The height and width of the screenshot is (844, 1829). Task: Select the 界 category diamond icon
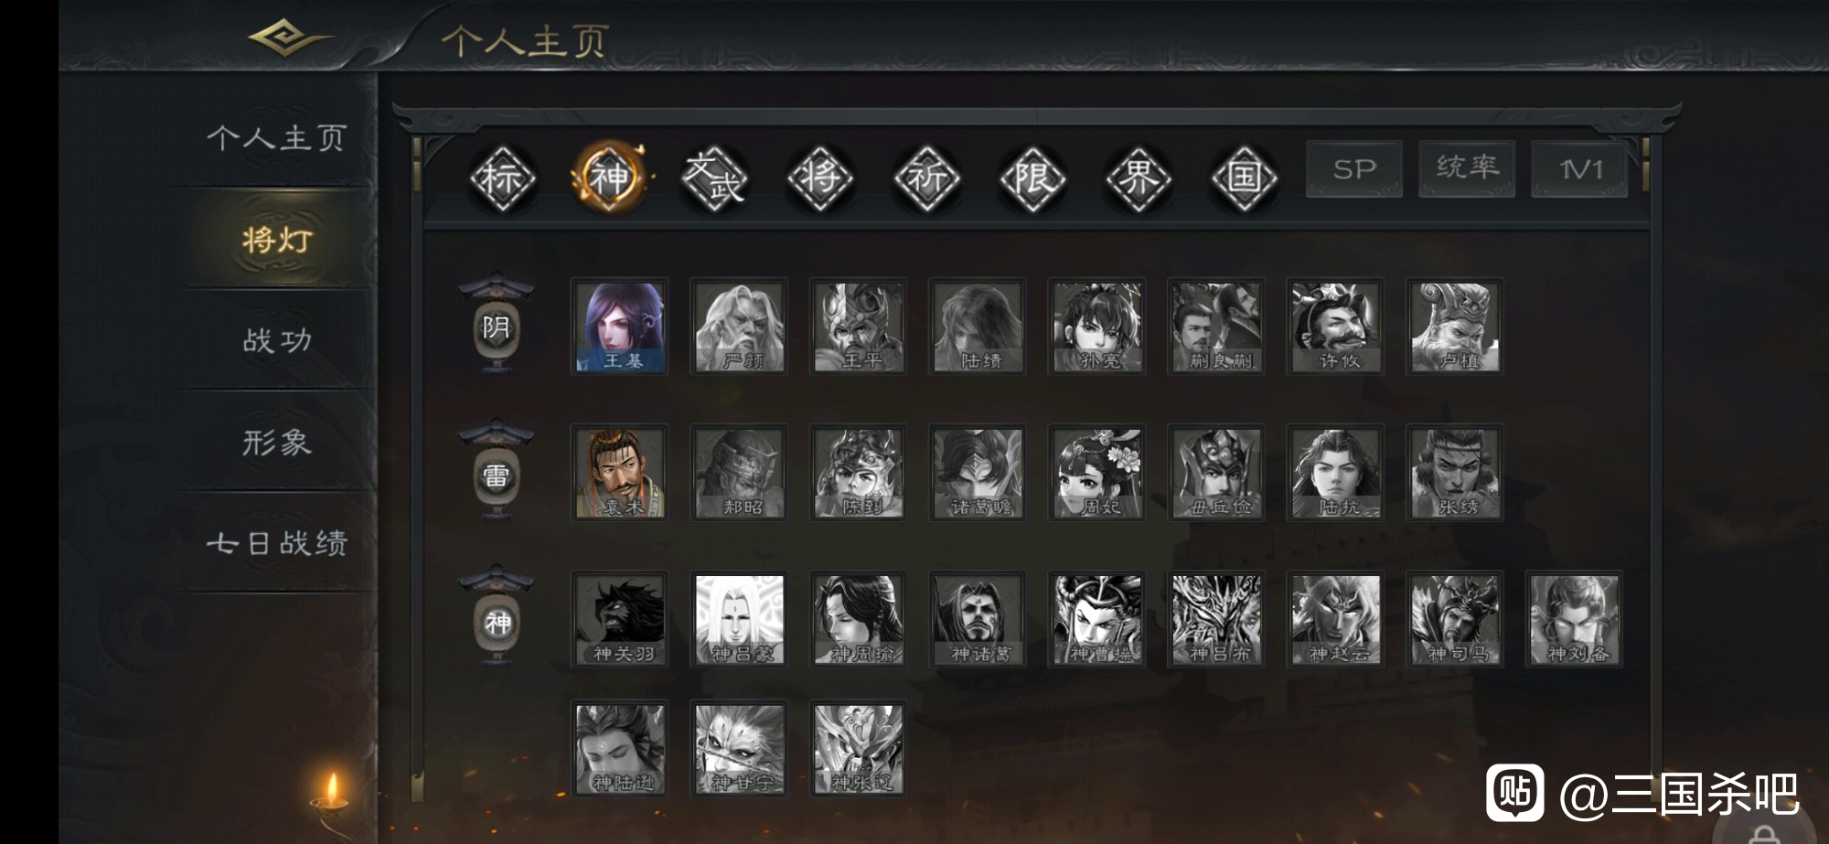coord(1139,177)
